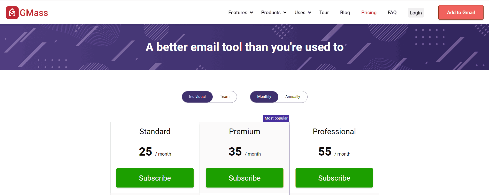
Task: Click the Login button
Action: (416, 13)
